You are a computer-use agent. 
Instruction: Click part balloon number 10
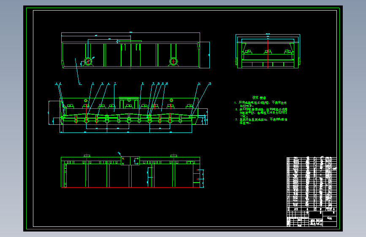click(x=158, y=83)
